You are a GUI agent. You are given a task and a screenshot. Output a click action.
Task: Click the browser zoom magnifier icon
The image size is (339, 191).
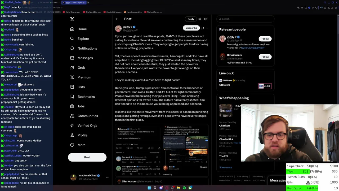pyautogui.click(x=298, y=8)
